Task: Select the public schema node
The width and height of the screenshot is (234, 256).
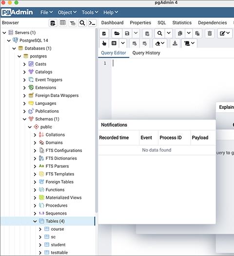Action: click(x=46, y=127)
